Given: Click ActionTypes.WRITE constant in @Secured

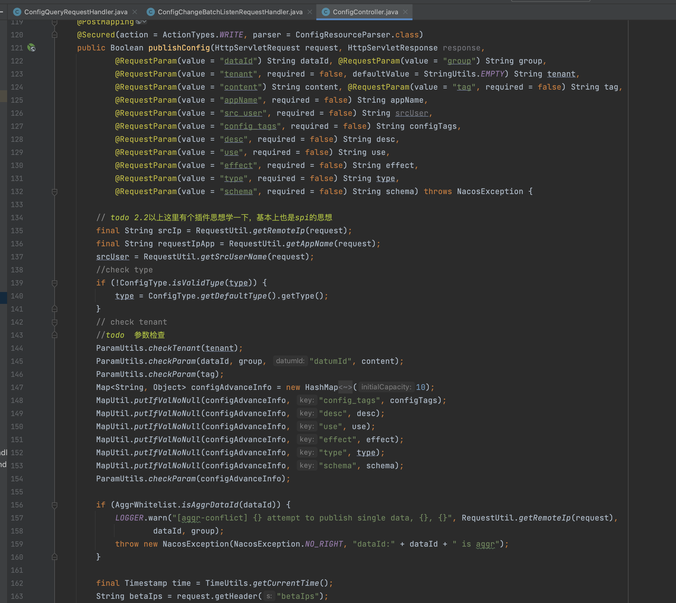Looking at the screenshot, I should (203, 35).
